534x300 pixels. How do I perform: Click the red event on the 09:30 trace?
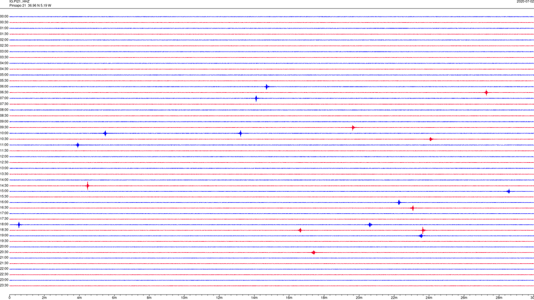(353, 128)
